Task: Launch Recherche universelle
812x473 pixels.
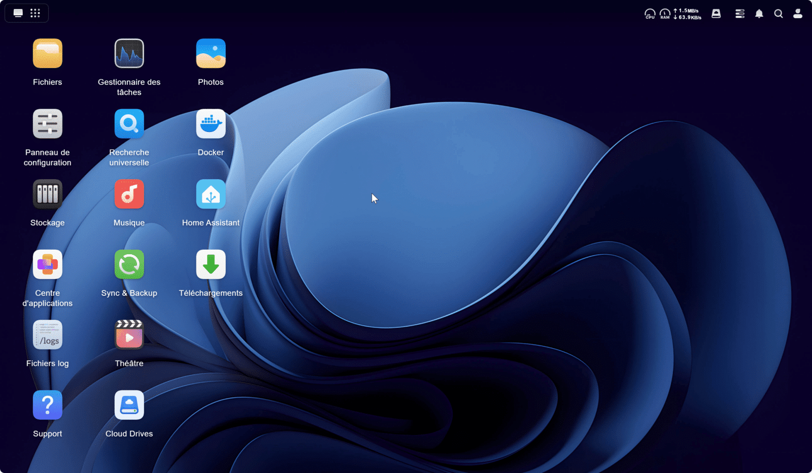Action: [x=129, y=124]
